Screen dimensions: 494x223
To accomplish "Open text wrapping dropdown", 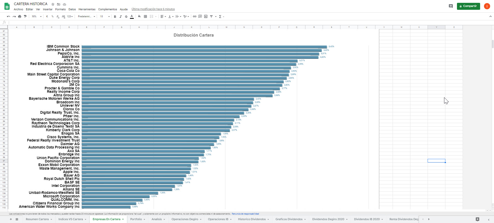I will pos(179,16).
